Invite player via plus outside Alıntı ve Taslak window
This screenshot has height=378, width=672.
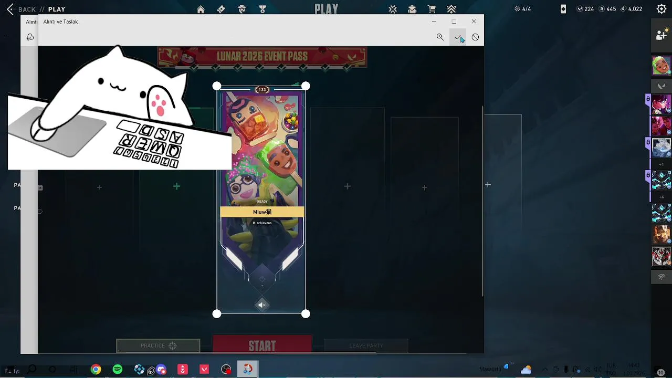pyautogui.click(x=488, y=185)
